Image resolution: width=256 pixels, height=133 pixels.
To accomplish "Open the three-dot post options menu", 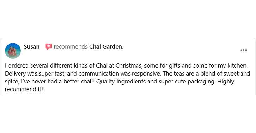I will click(243, 50).
